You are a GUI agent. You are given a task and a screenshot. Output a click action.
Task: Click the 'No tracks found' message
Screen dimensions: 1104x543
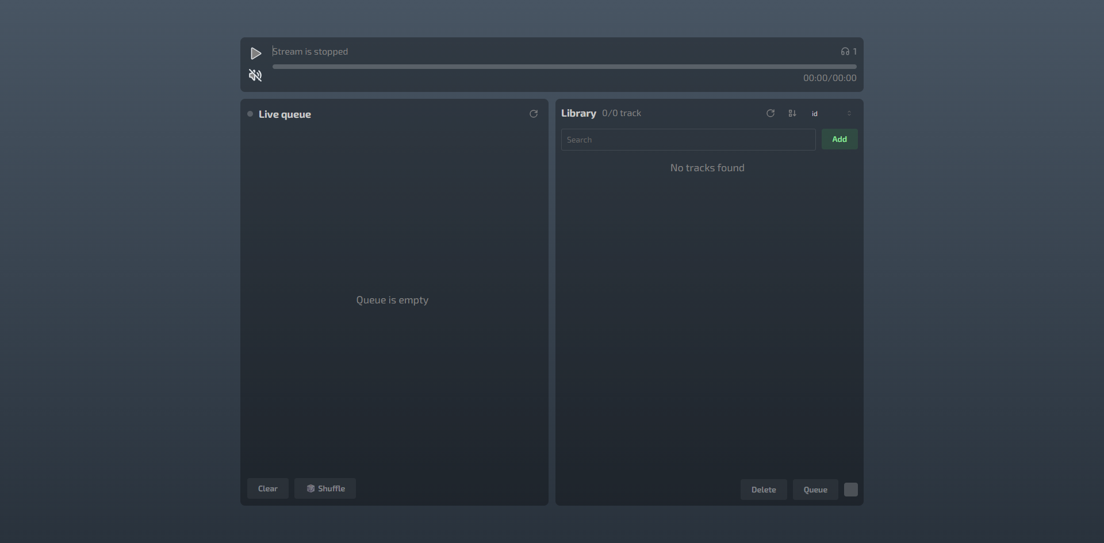[x=707, y=168]
